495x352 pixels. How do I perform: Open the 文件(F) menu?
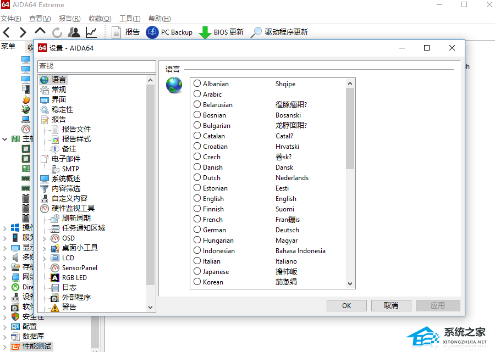[11, 19]
